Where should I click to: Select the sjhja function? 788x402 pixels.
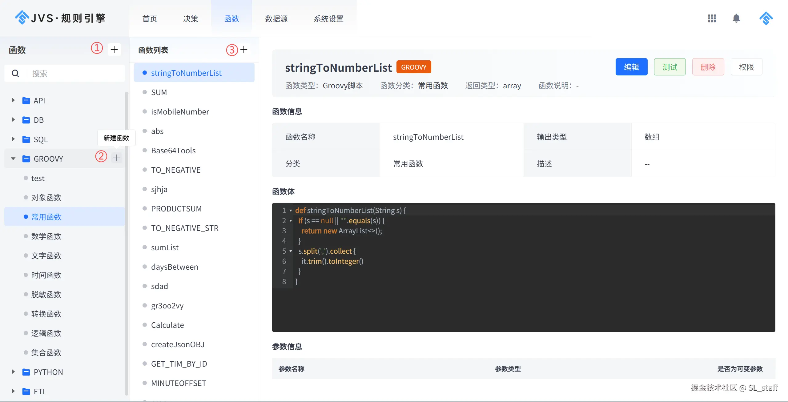[x=194, y=189]
